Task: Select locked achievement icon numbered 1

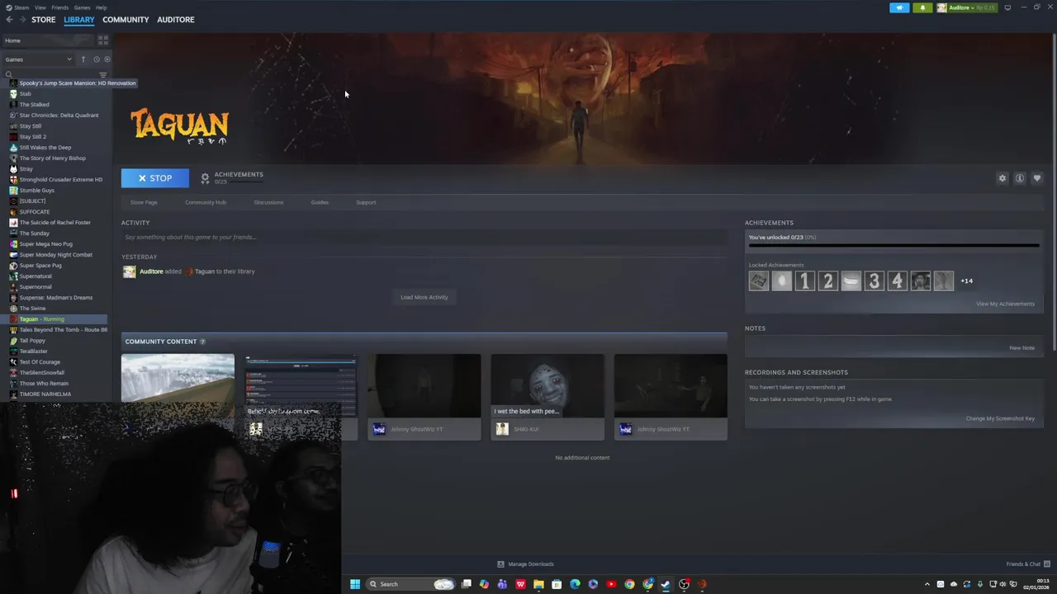Action: [x=805, y=281]
